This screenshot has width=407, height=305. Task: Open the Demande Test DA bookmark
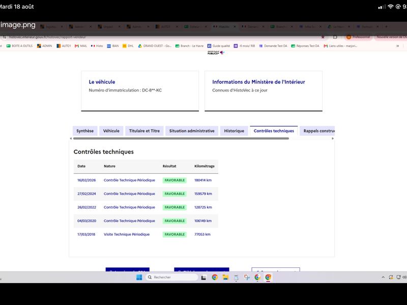click(x=273, y=46)
